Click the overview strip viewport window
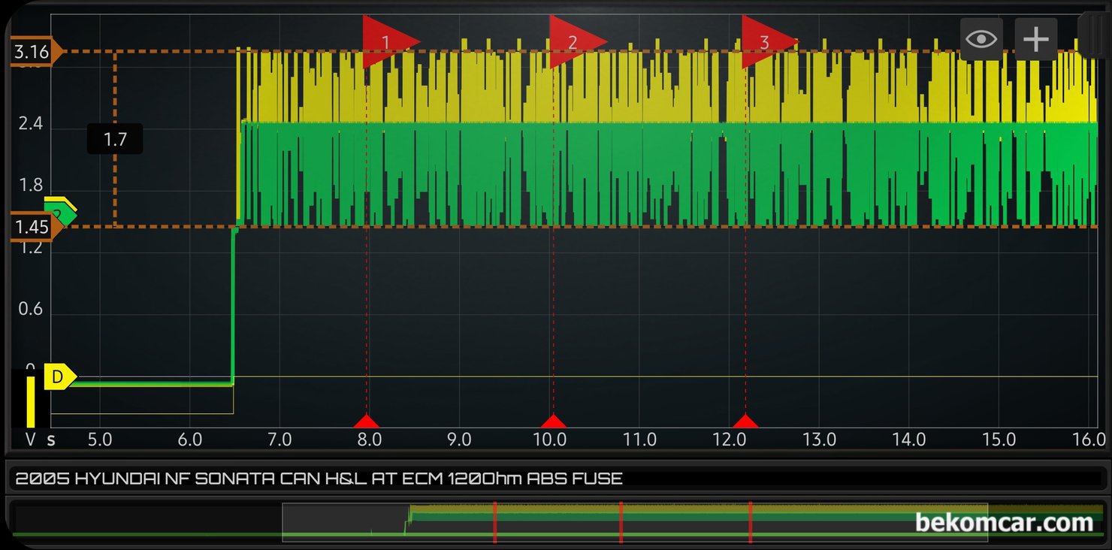The width and height of the screenshot is (1112, 550). pos(635,522)
